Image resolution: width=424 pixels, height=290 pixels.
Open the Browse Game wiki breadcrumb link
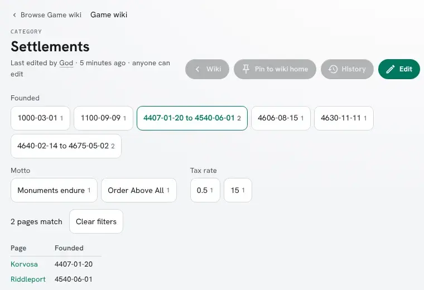click(51, 15)
